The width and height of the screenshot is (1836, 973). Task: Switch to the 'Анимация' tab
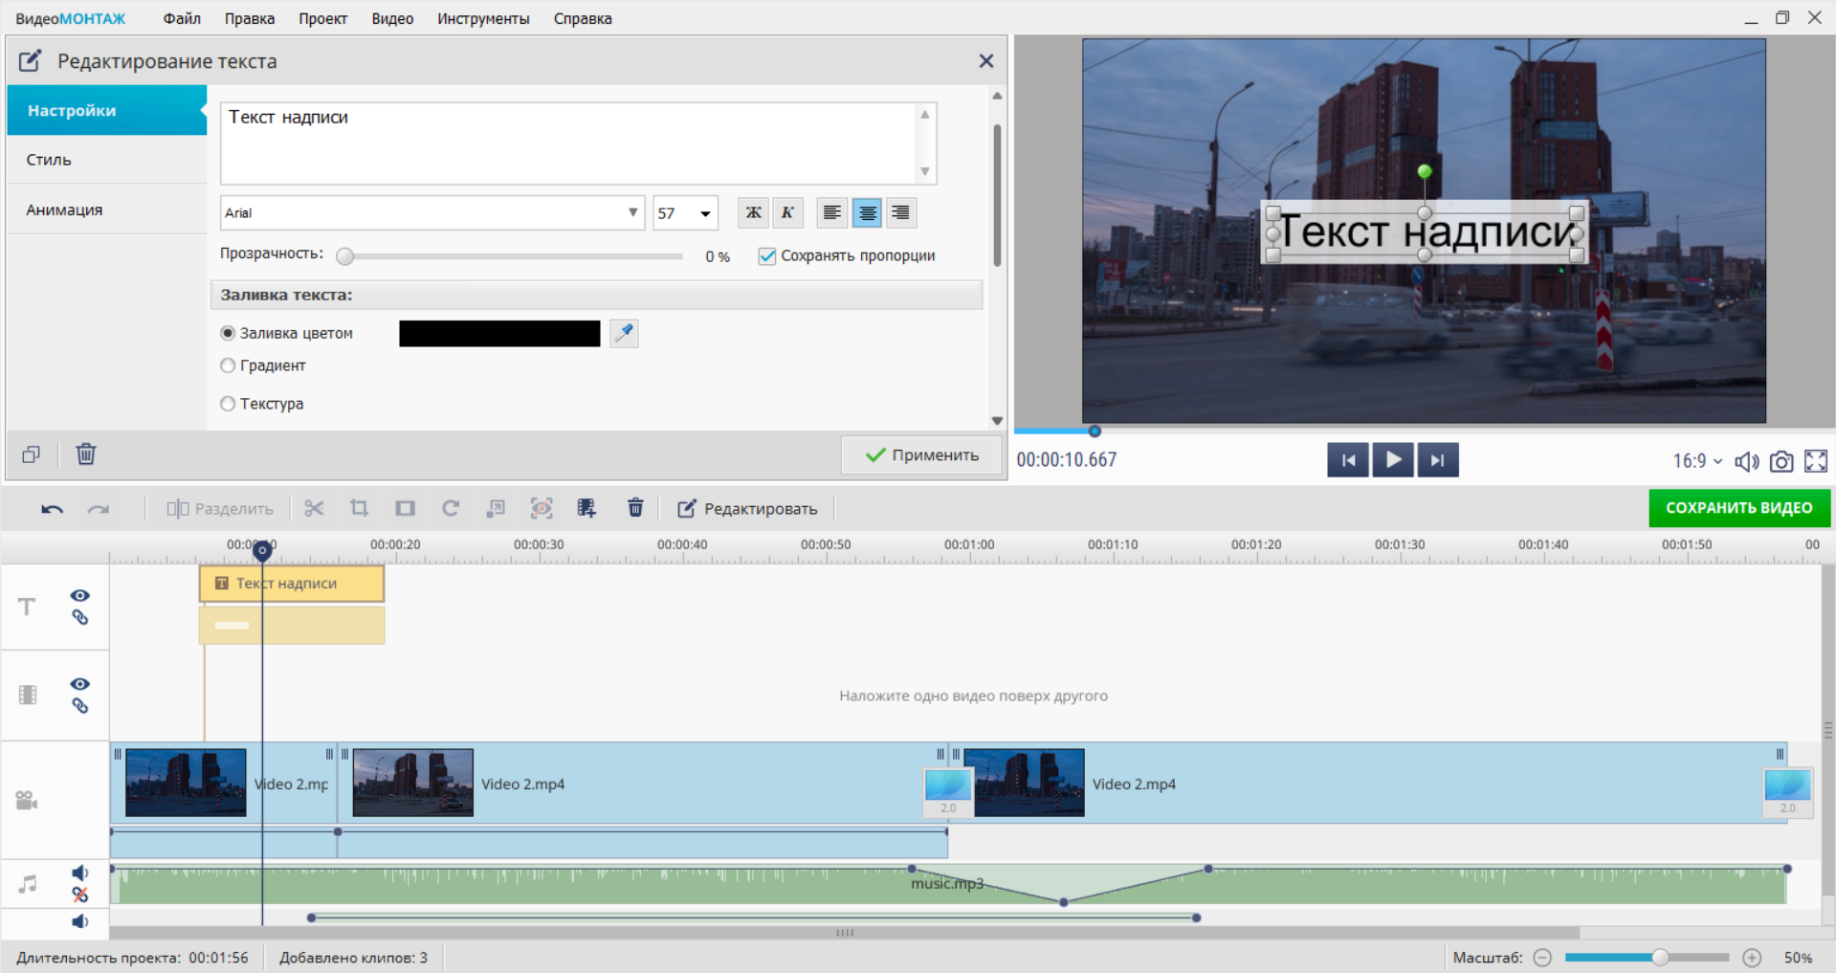[106, 210]
